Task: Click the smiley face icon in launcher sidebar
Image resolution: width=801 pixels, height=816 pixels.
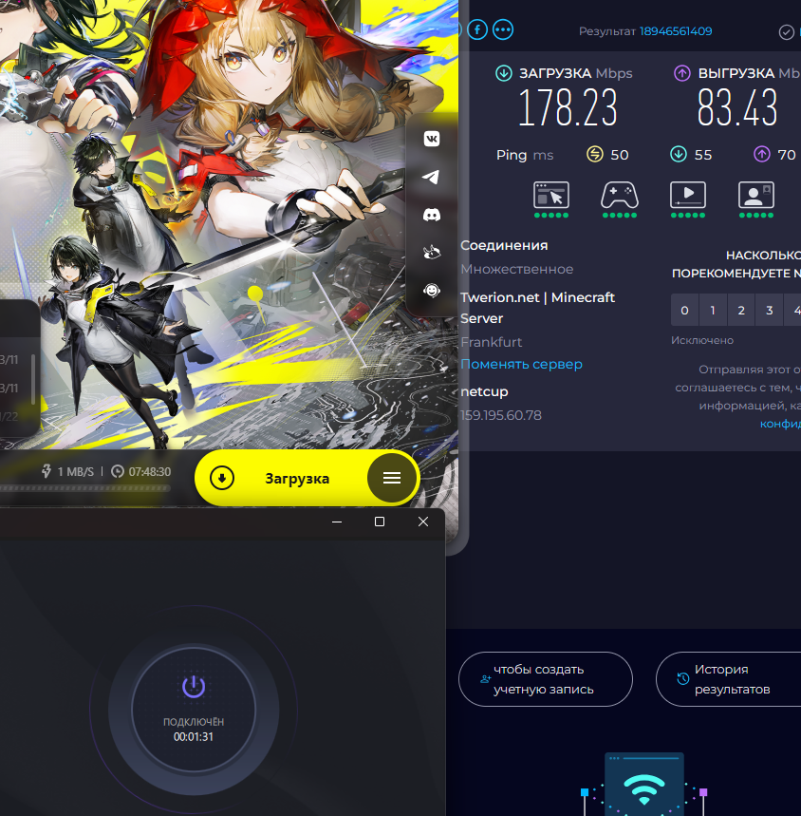Action: (432, 291)
